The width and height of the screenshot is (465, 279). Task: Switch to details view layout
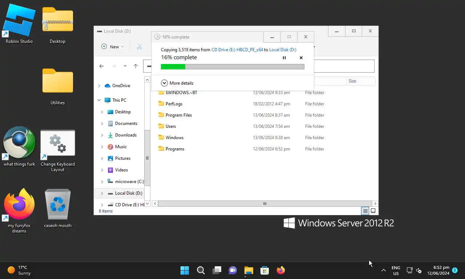coord(365,211)
